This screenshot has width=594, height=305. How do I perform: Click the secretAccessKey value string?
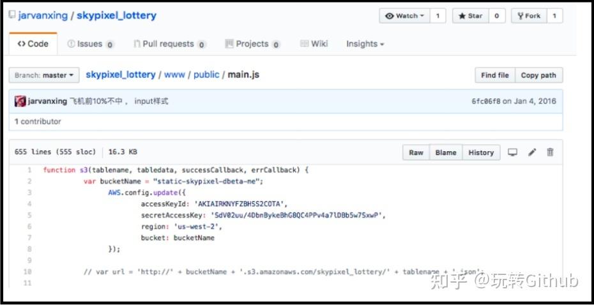coord(296,215)
